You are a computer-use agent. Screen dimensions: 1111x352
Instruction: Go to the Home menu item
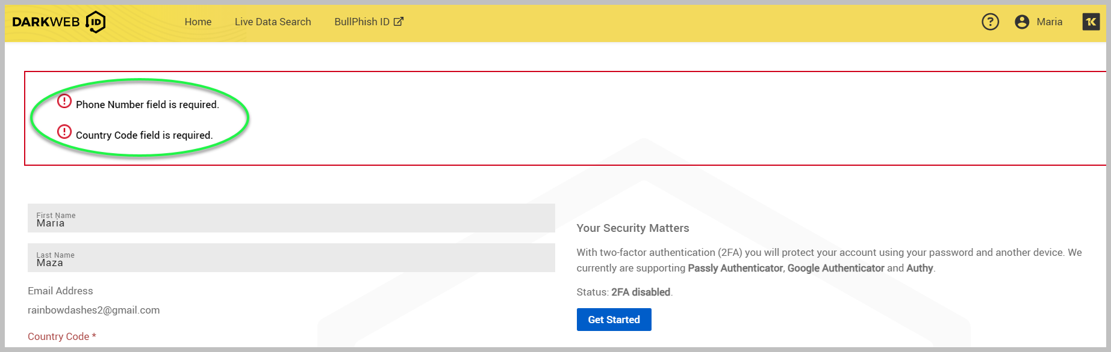point(198,22)
